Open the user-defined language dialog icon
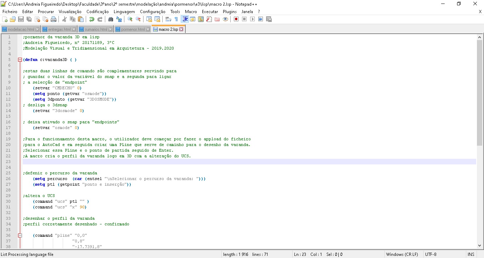This screenshot has width=484, height=258. pos(193,19)
